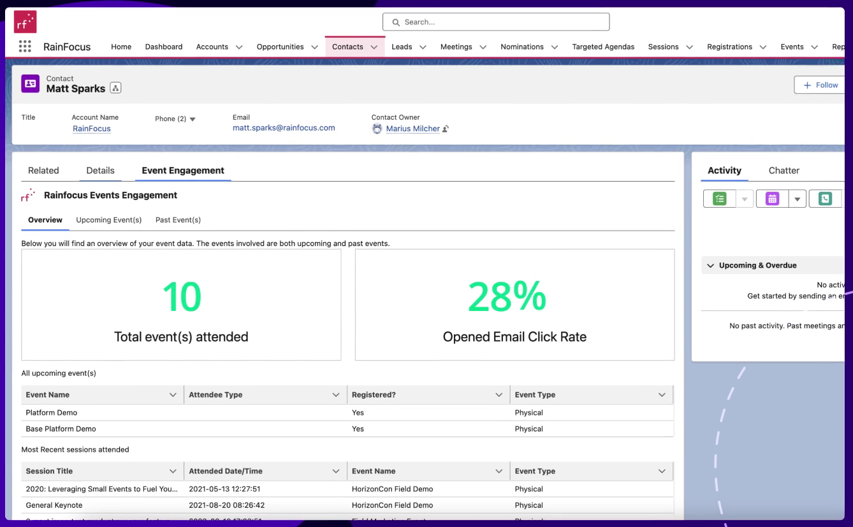Open the Targeted Agendas nav item
853x527 pixels.
(x=603, y=47)
